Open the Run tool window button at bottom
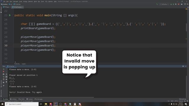Viewport: 189px width, 106px height. click(x=6, y=99)
